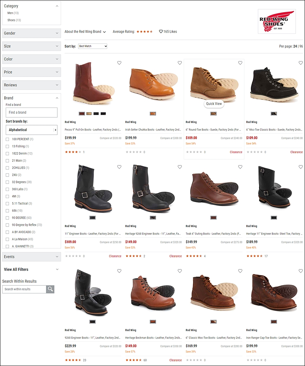Expand the Price filter
Image resolution: width=305 pixels, height=366 pixels.
[32, 72]
